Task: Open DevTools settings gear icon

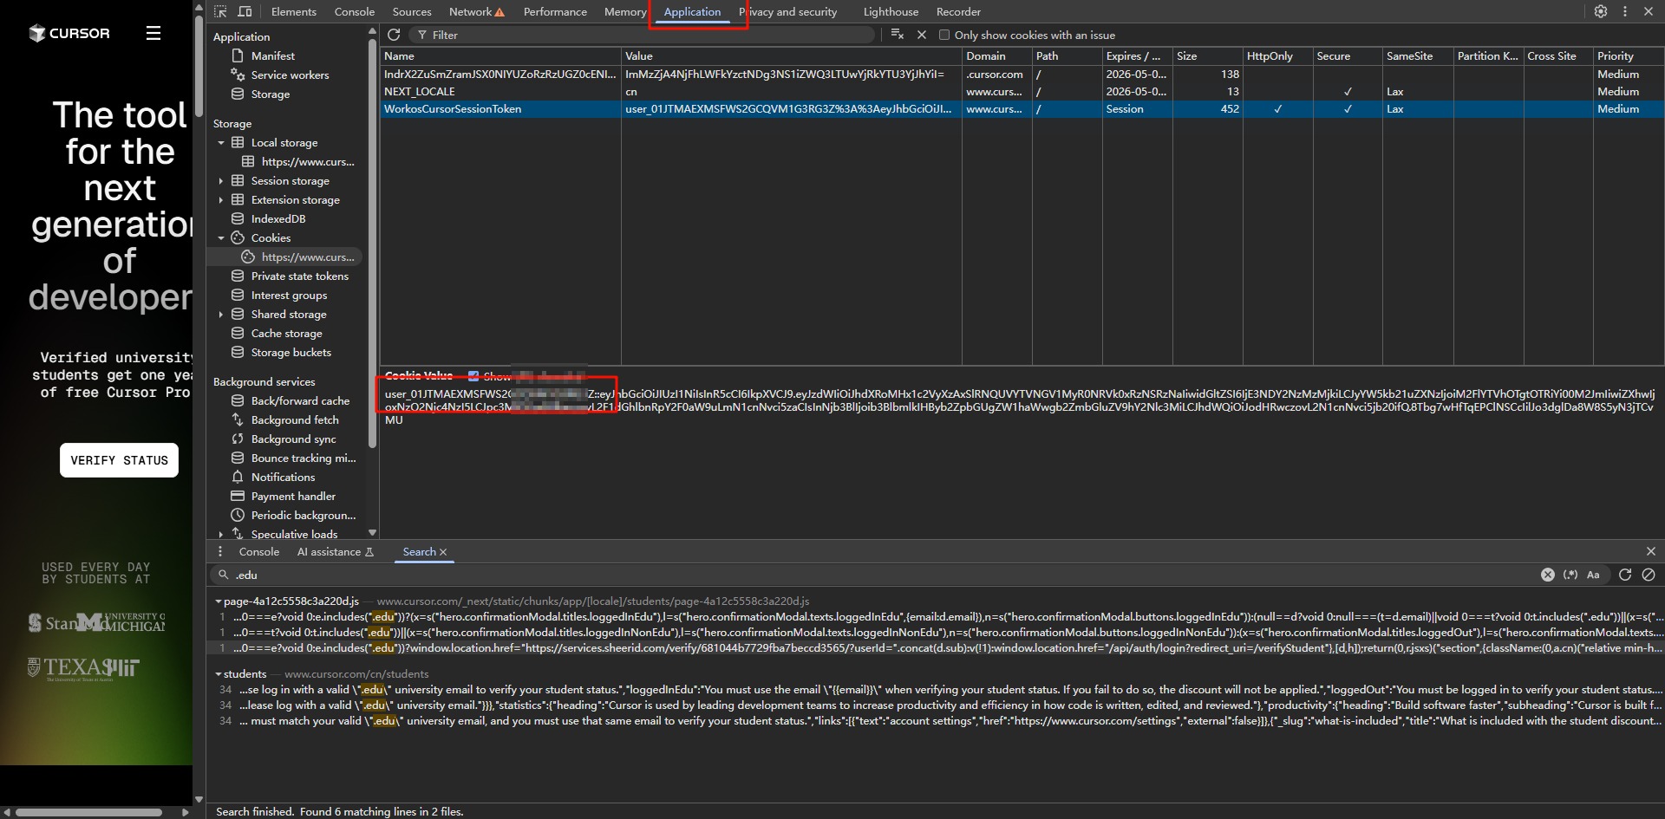Action: tap(1600, 11)
